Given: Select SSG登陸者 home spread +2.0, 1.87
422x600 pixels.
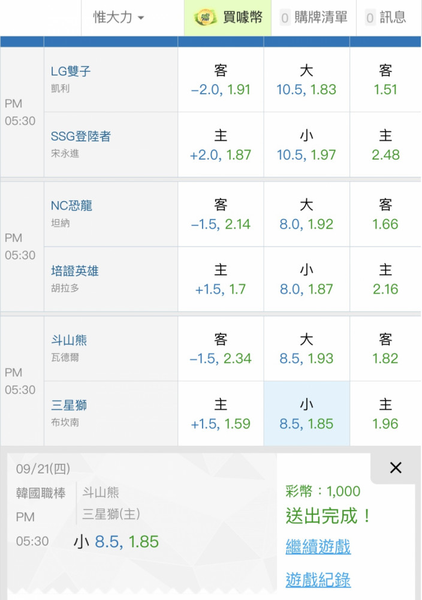Looking at the screenshot, I should point(221,145).
